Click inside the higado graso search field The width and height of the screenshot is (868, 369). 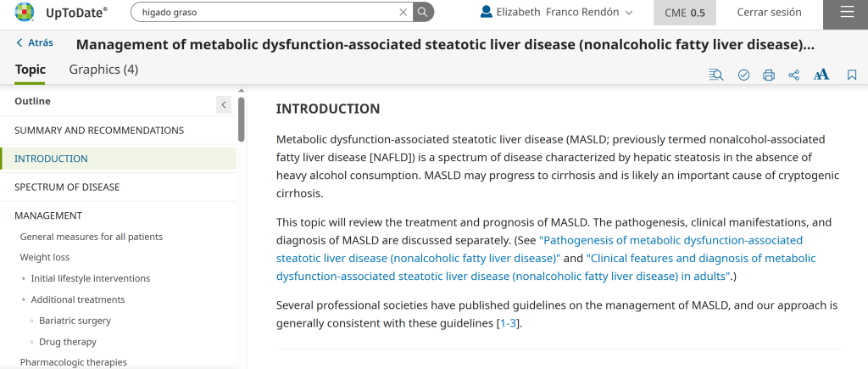point(265,12)
